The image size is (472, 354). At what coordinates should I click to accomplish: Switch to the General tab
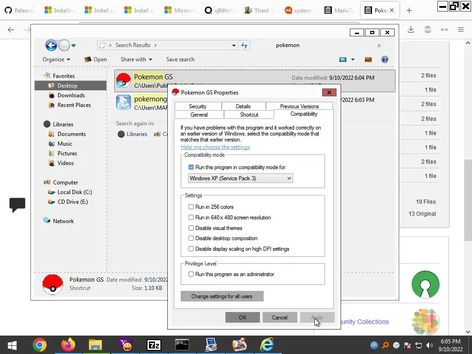coord(199,115)
